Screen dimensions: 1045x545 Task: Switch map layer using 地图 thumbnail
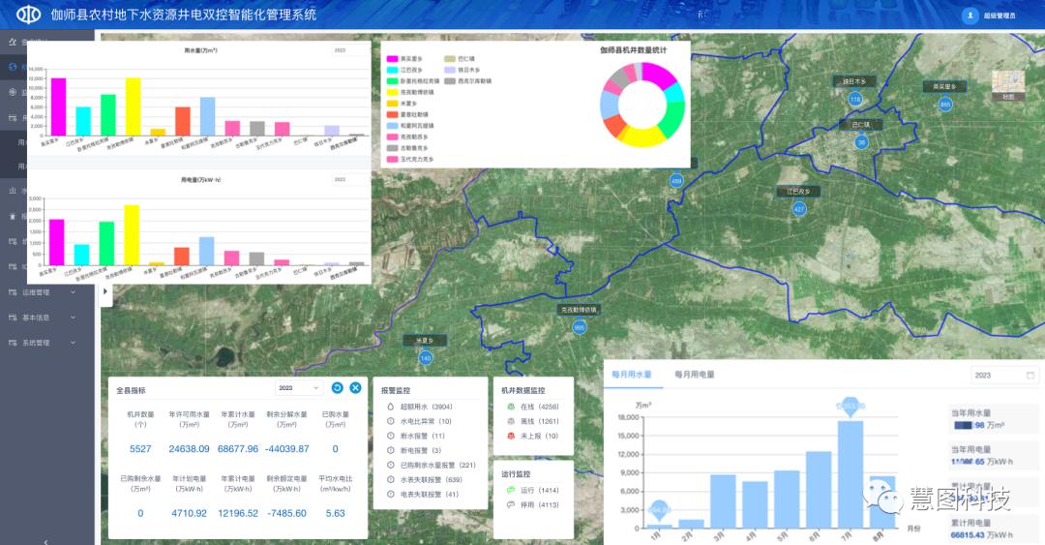[x=1007, y=85]
